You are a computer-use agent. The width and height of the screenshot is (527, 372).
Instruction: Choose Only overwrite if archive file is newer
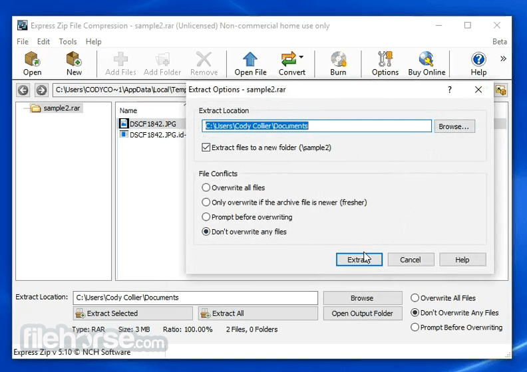(x=206, y=203)
